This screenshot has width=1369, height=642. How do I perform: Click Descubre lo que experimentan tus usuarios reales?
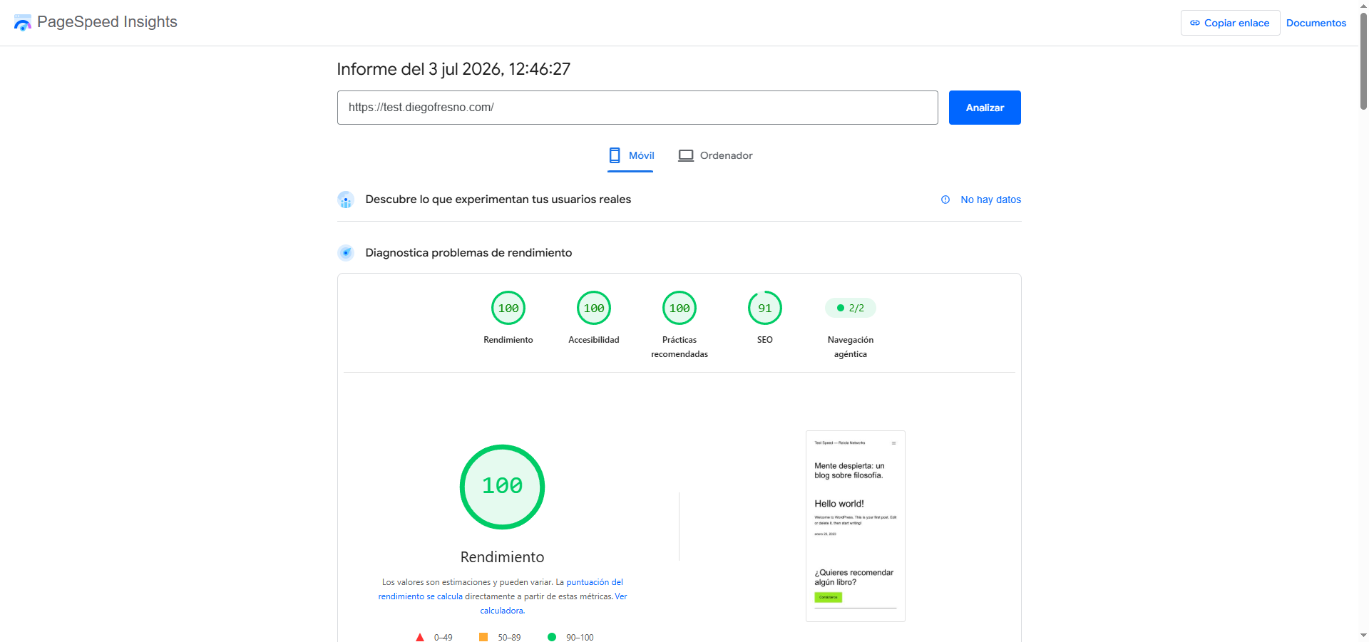pos(498,200)
